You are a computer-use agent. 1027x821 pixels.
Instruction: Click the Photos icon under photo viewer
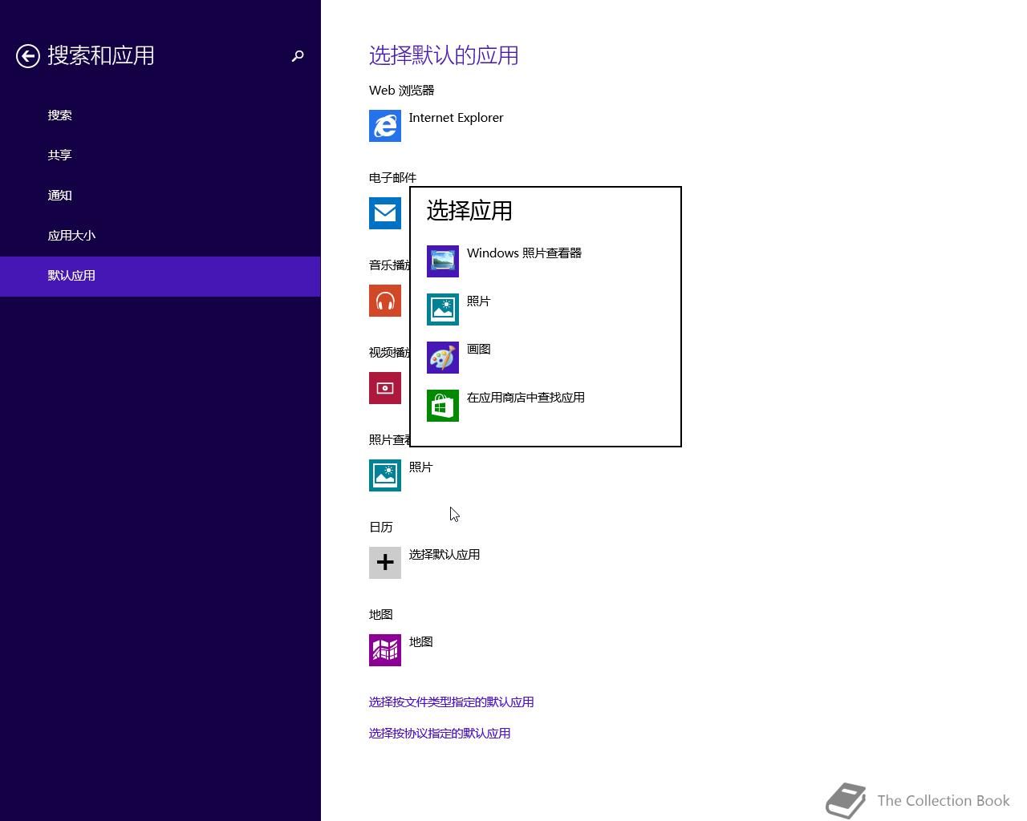(385, 475)
